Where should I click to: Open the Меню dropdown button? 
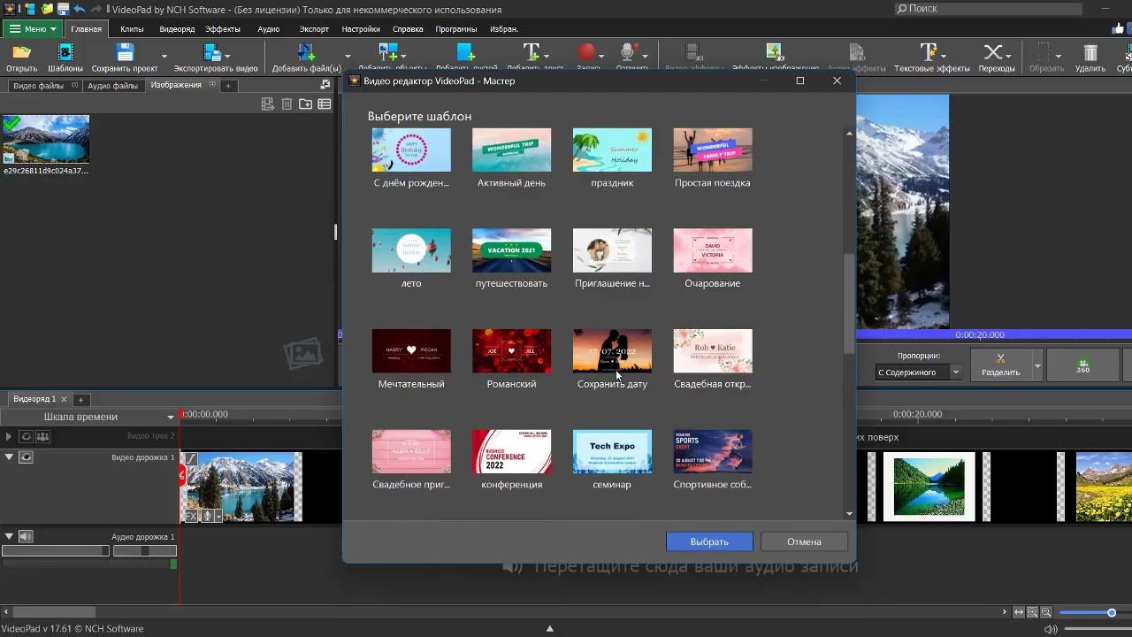click(31, 29)
